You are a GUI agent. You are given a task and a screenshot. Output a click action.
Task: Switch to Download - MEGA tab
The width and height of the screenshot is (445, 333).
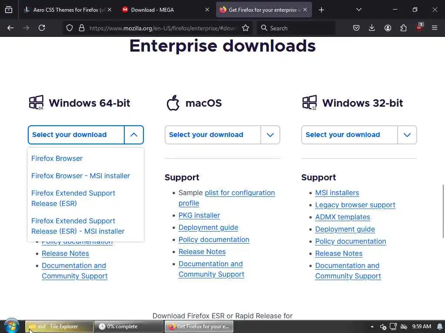[x=166, y=10]
